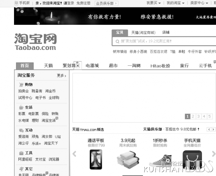This screenshot has height=176, width=216.
Task: Open the towels product image under 3.9元起
Action: point(128,160)
